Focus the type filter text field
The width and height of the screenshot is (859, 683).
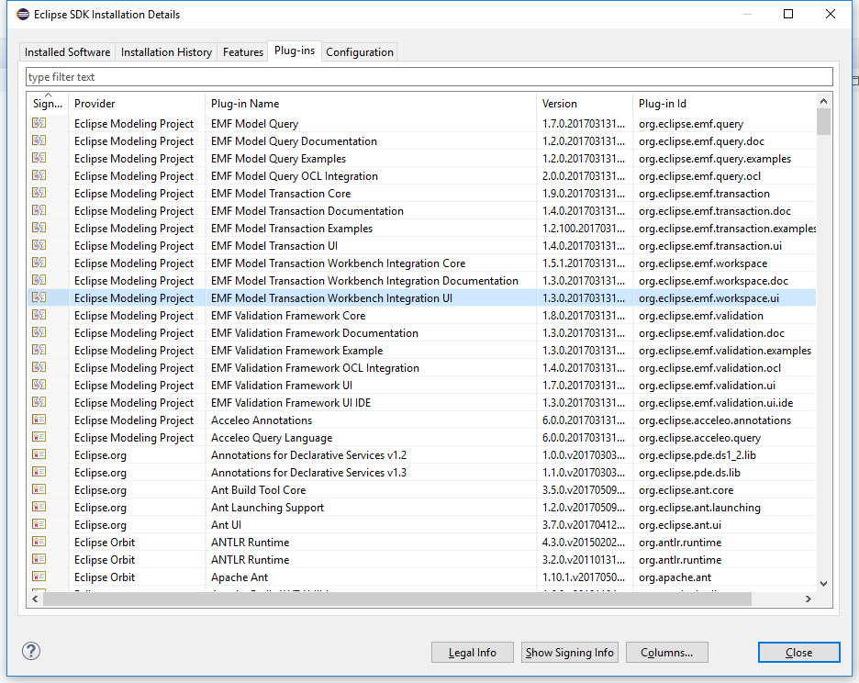coord(429,77)
